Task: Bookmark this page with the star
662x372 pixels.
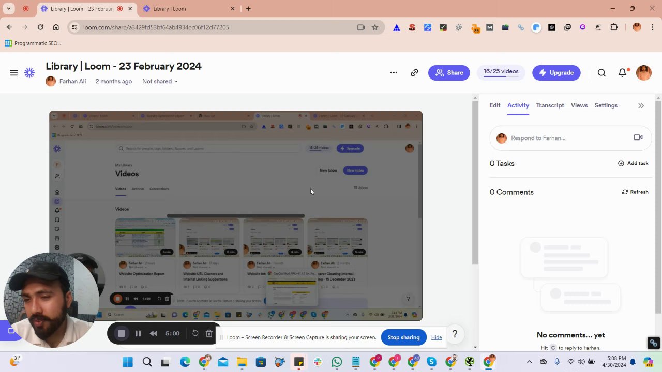Action: [x=375, y=27]
